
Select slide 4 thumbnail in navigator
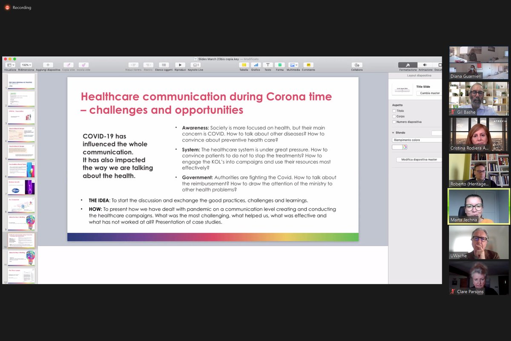[x=21, y=134]
